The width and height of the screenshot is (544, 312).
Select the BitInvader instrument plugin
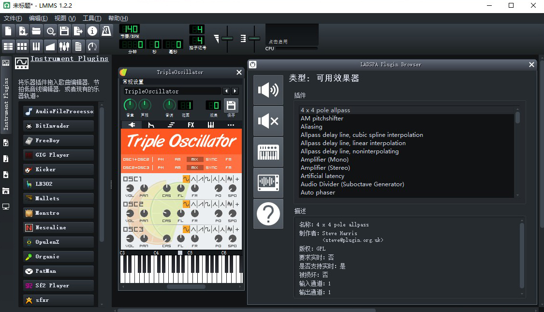[59, 126]
